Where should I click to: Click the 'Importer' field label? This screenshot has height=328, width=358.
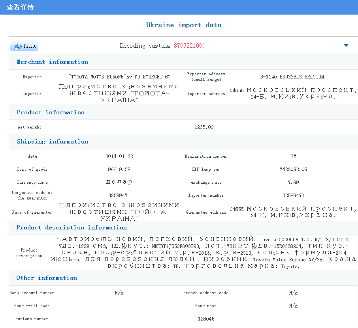pyautogui.click(x=32, y=93)
